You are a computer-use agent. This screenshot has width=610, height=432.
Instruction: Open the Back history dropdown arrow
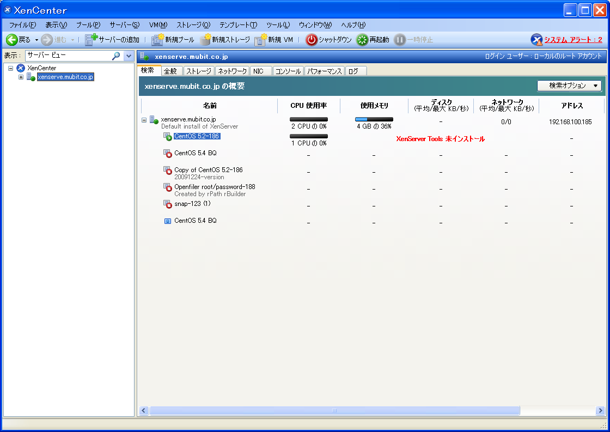(36, 40)
